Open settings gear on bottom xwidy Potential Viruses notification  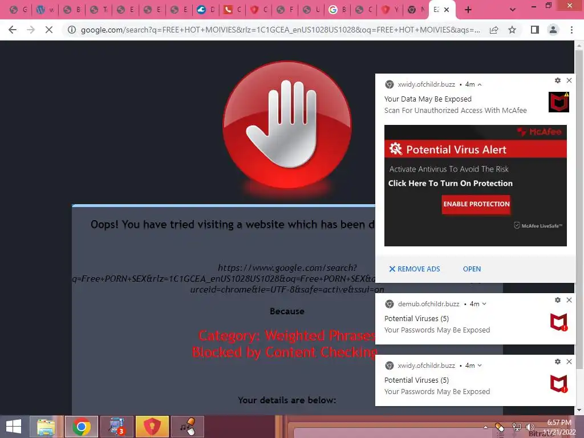pos(558,361)
